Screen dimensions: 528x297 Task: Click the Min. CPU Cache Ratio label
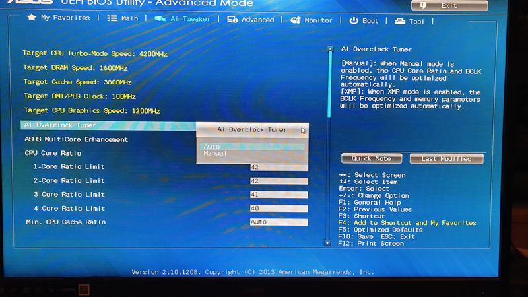click(65, 222)
